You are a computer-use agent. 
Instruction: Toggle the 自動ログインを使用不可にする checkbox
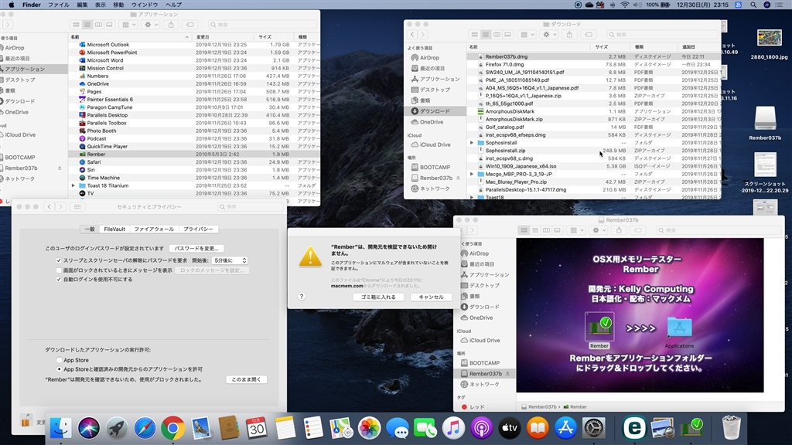coord(60,280)
